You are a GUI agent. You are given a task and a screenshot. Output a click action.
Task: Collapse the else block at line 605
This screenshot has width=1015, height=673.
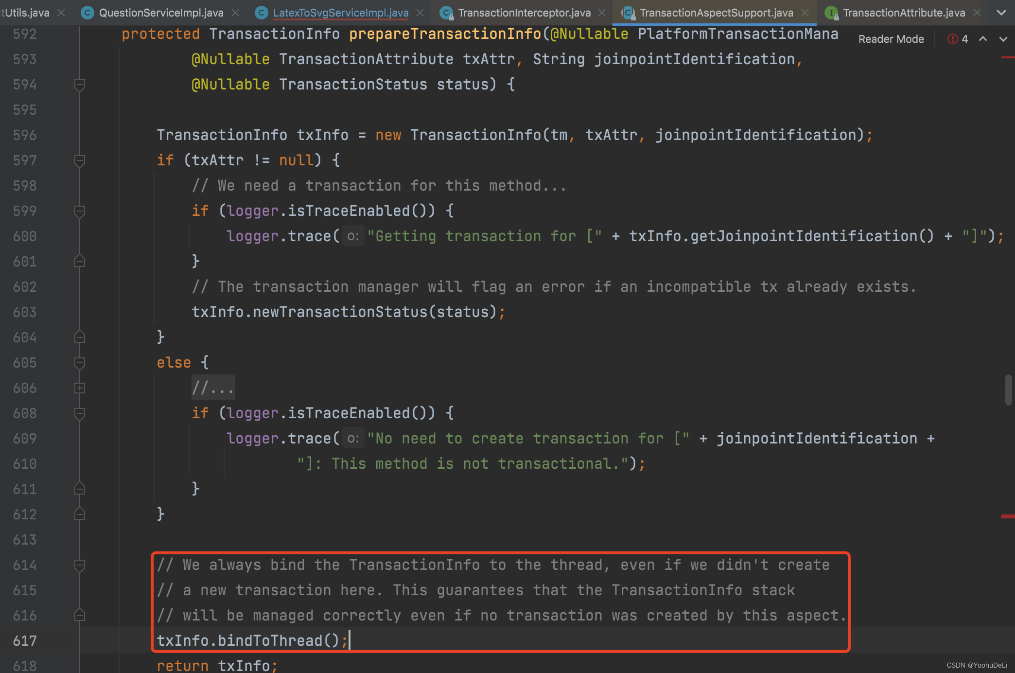(x=80, y=363)
